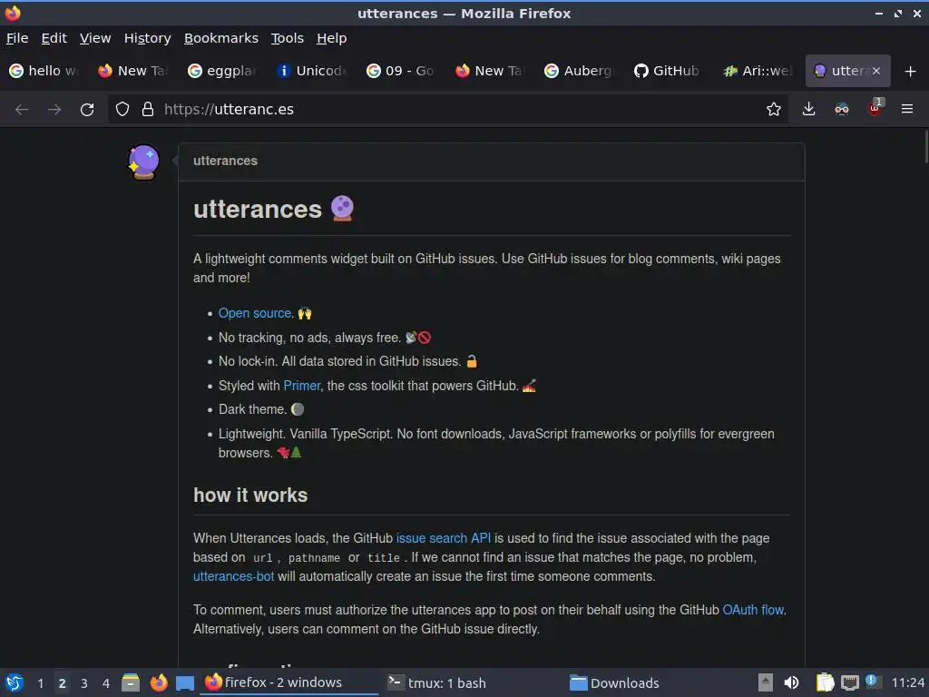Open the Bookmarks menu
Viewport: 929px width, 697px height.
tap(221, 38)
